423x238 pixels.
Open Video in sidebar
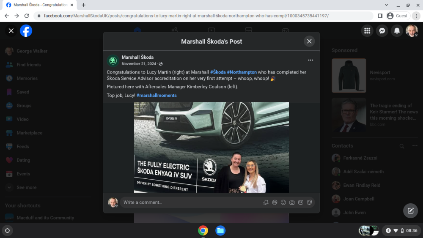click(47, 119)
